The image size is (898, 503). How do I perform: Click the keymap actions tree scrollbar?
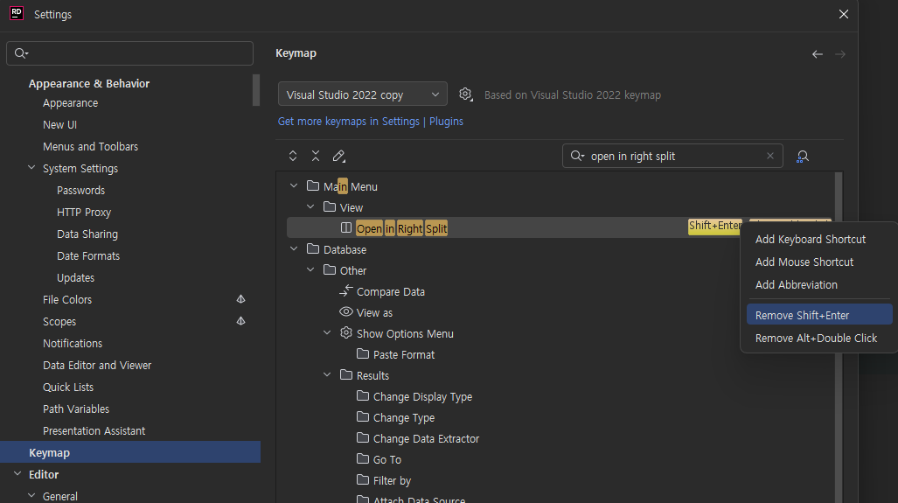pos(839,338)
